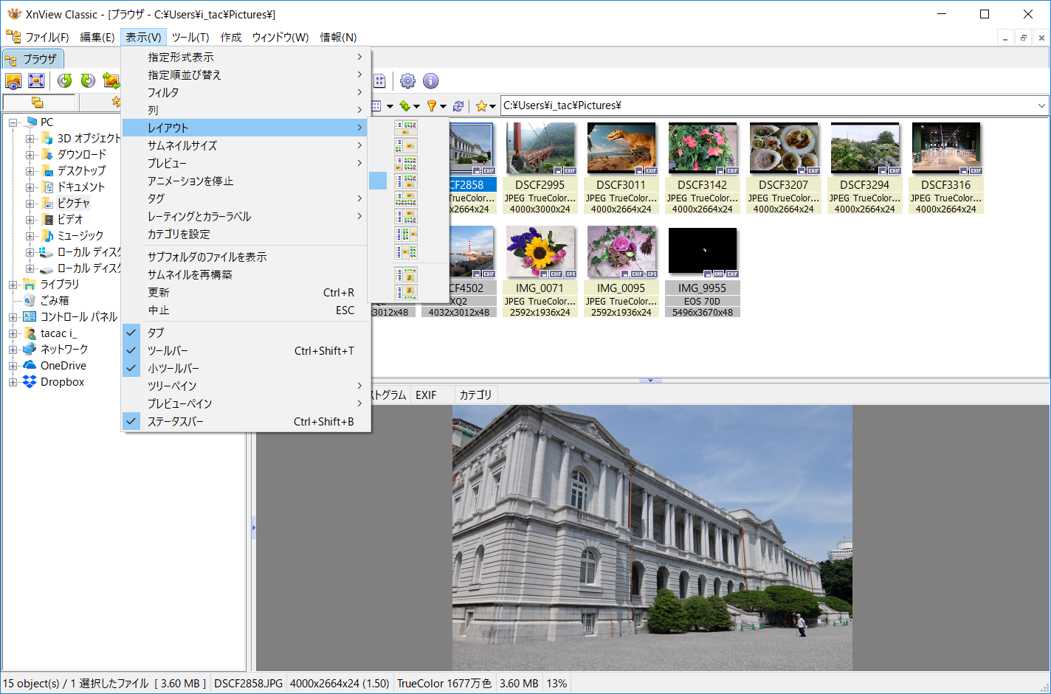Expand the OneDrive tree node
Screen dimensions: 1051x694
coord(13,366)
